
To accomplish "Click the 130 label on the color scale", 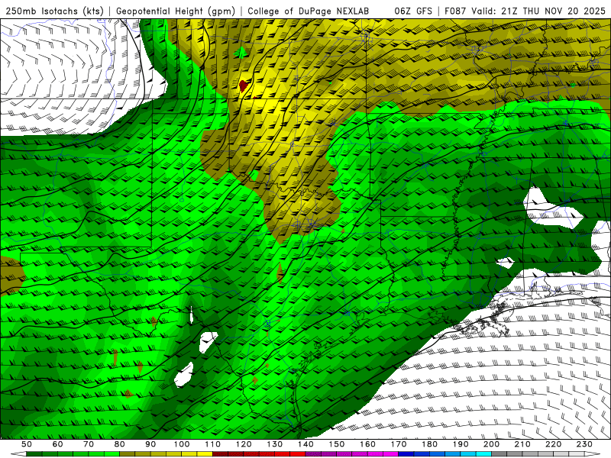I will pos(274,444).
